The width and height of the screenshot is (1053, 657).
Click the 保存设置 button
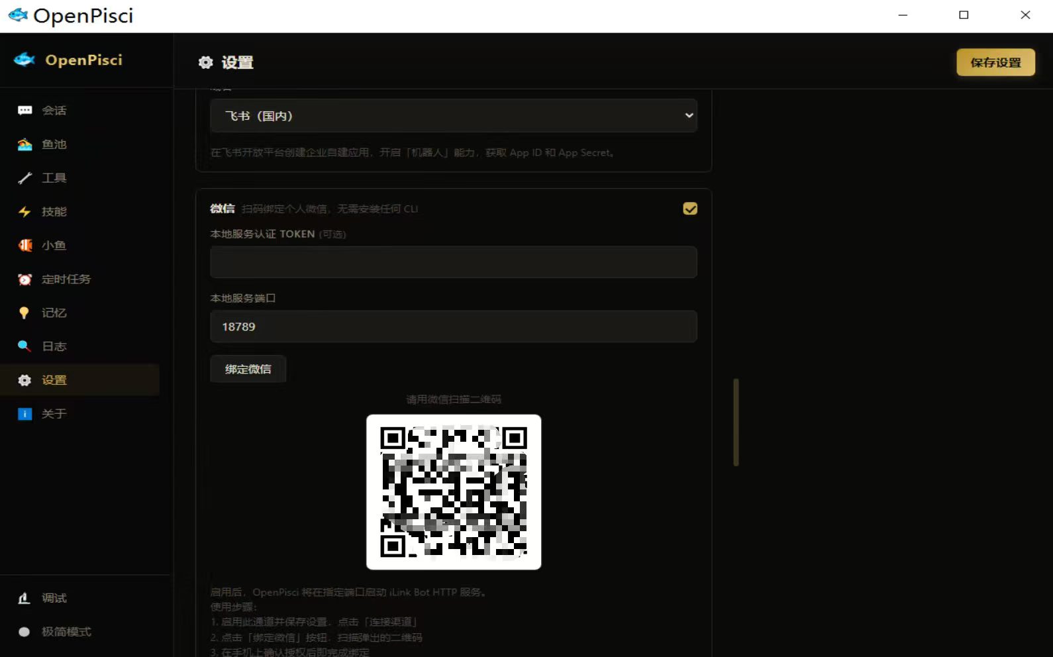pyautogui.click(x=995, y=62)
